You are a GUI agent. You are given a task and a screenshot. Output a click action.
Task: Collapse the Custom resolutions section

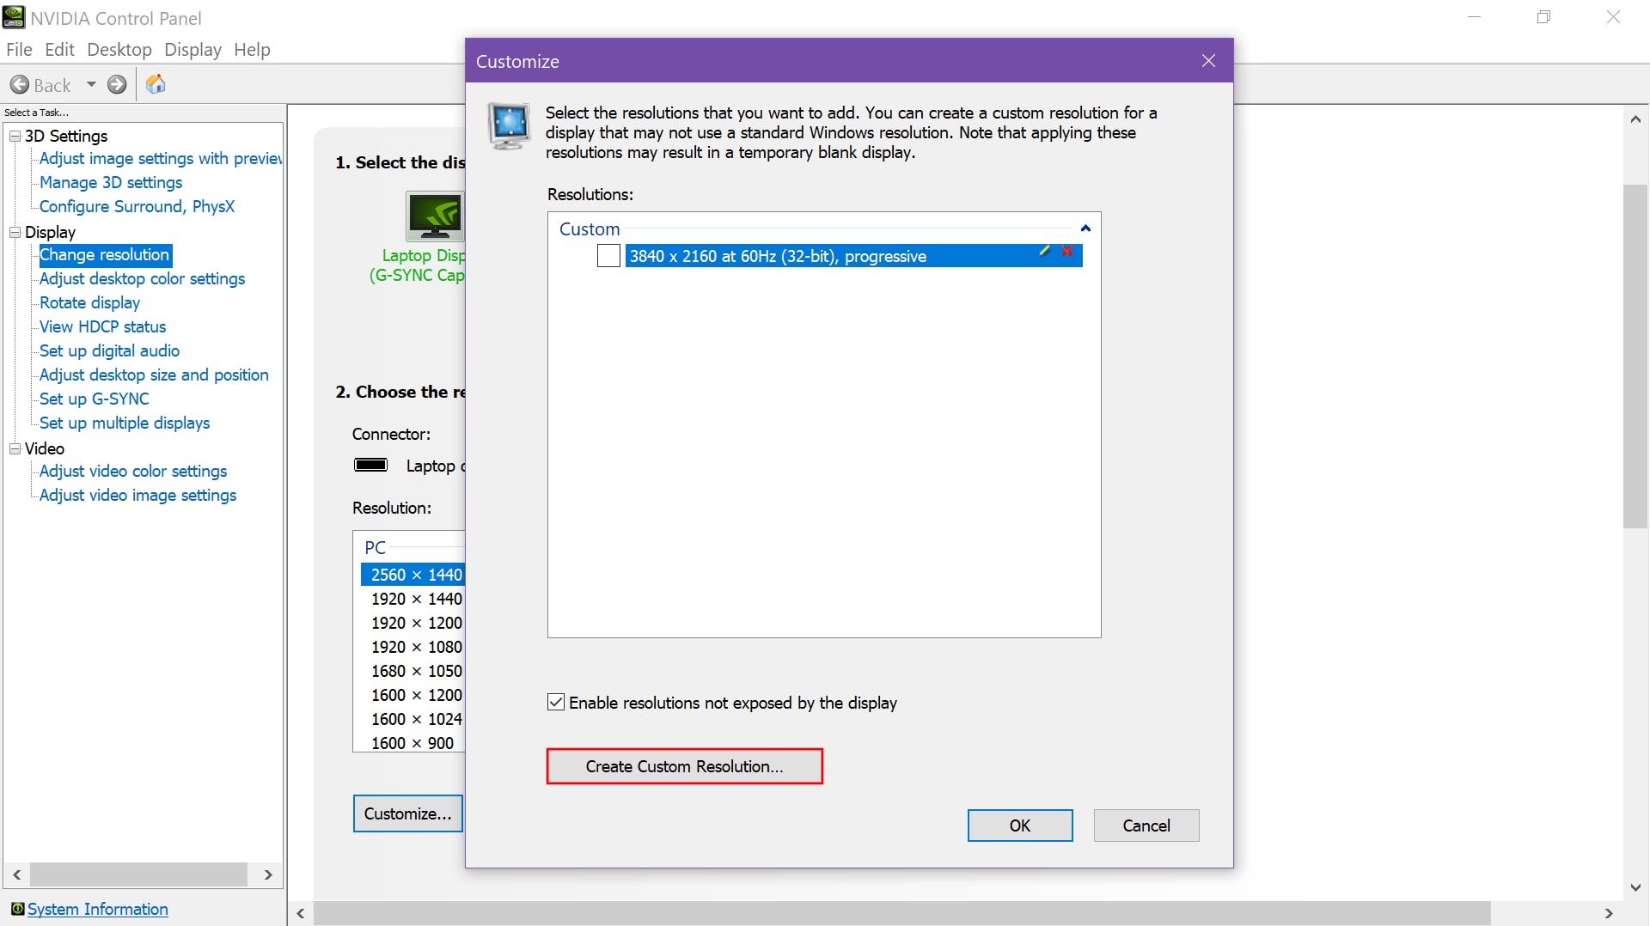click(x=1085, y=228)
